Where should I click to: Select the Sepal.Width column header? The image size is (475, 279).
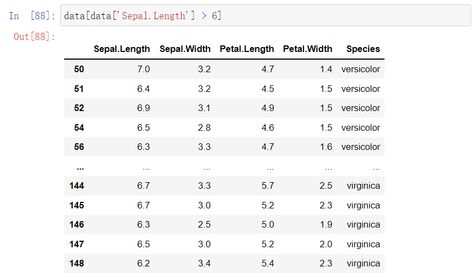185,49
